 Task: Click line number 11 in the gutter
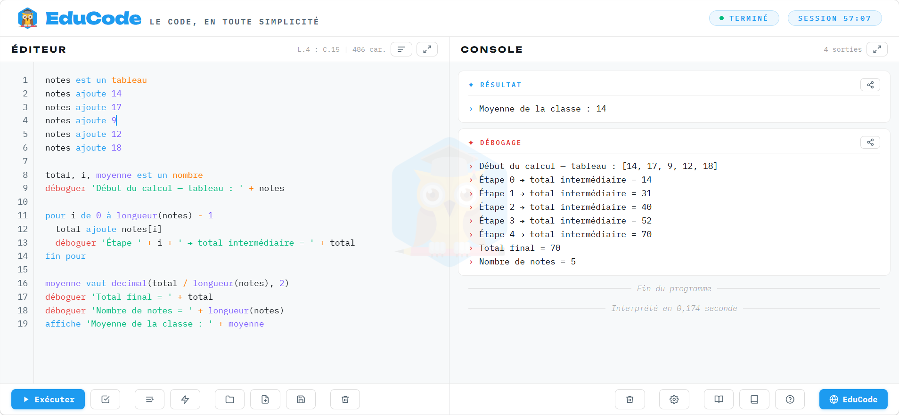tap(23, 215)
